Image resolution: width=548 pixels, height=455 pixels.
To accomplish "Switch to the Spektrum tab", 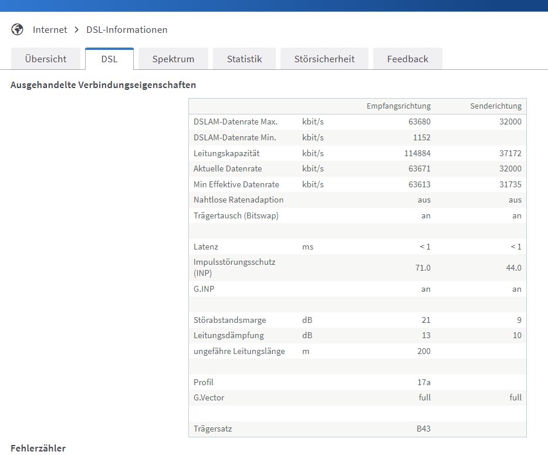I will [x=173, y=59].
